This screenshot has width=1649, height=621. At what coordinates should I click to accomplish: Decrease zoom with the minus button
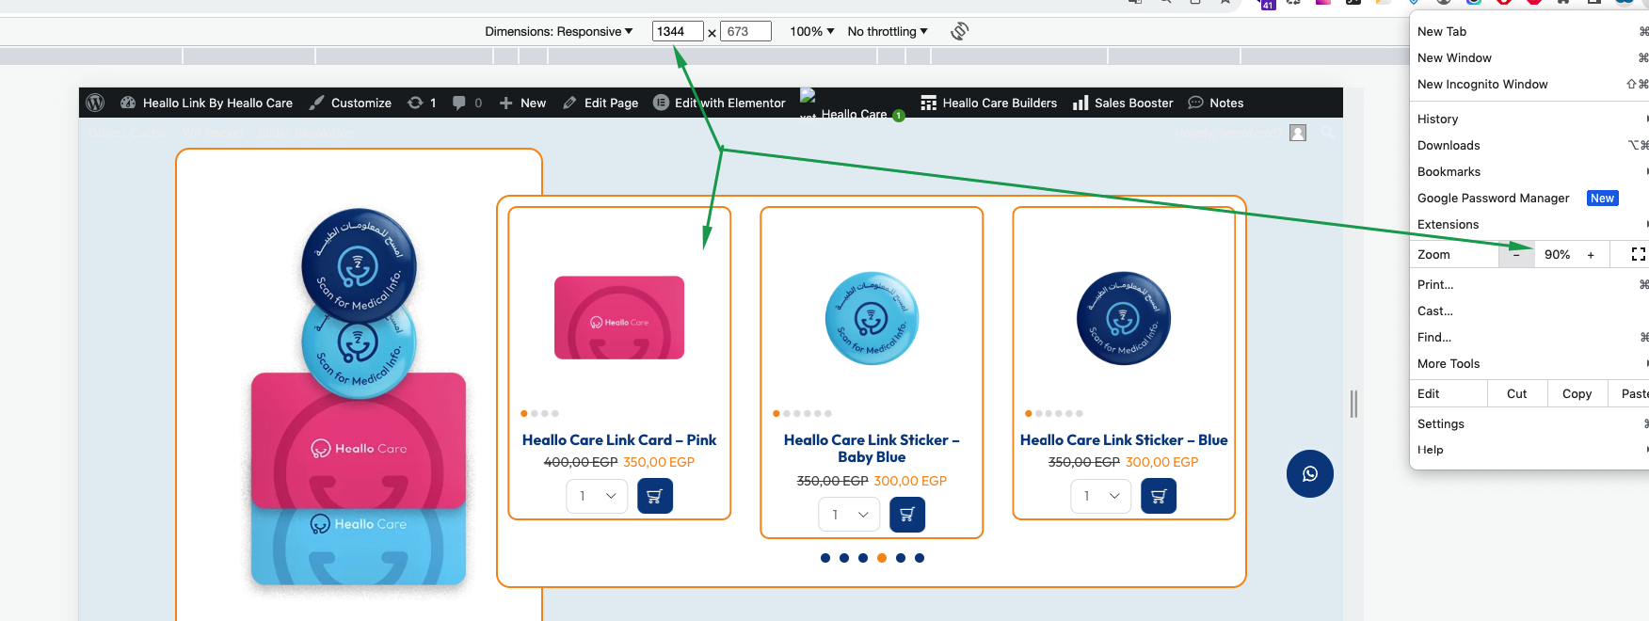(1516, 254)
